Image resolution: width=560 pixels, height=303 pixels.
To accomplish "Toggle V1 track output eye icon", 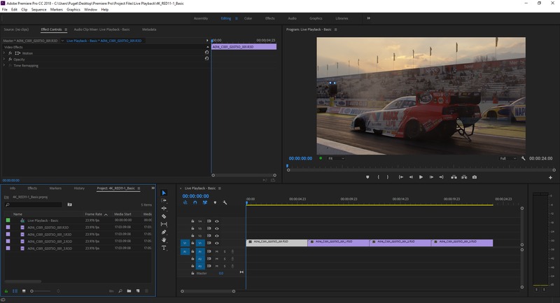I will pyautogui.click(x=217, y=242).
